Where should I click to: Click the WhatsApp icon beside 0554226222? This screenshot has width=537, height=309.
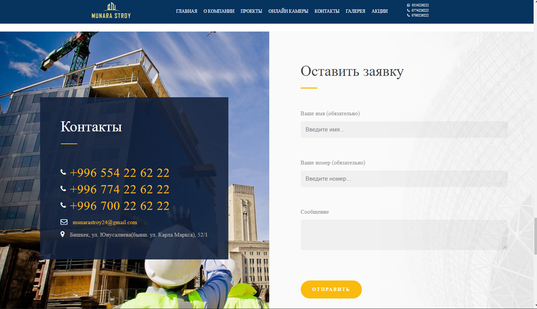tap(409, 5)
